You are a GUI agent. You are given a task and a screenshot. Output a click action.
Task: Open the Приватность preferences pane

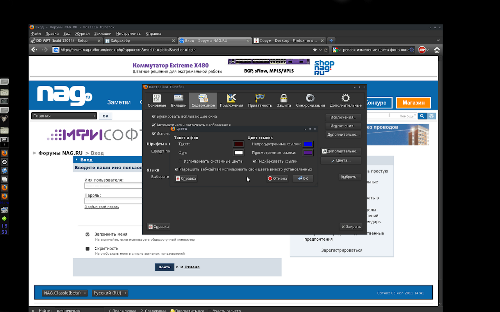[260, 101]
